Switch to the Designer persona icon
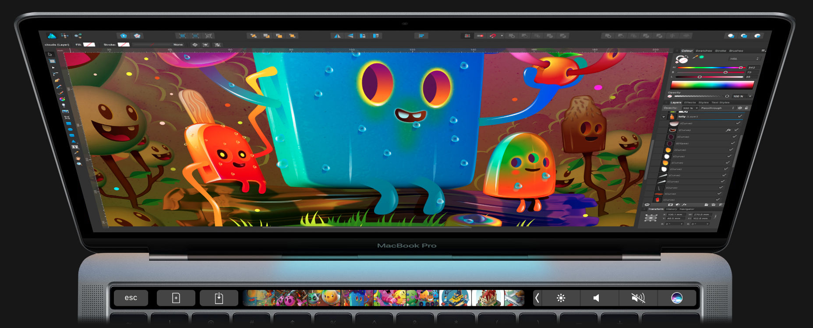 point(52,36)
